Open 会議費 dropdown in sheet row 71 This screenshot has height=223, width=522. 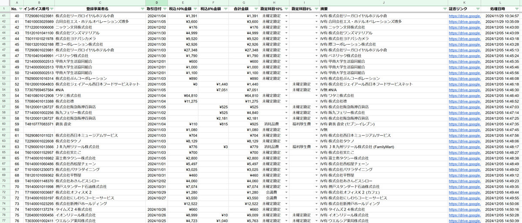coord(286,192)
